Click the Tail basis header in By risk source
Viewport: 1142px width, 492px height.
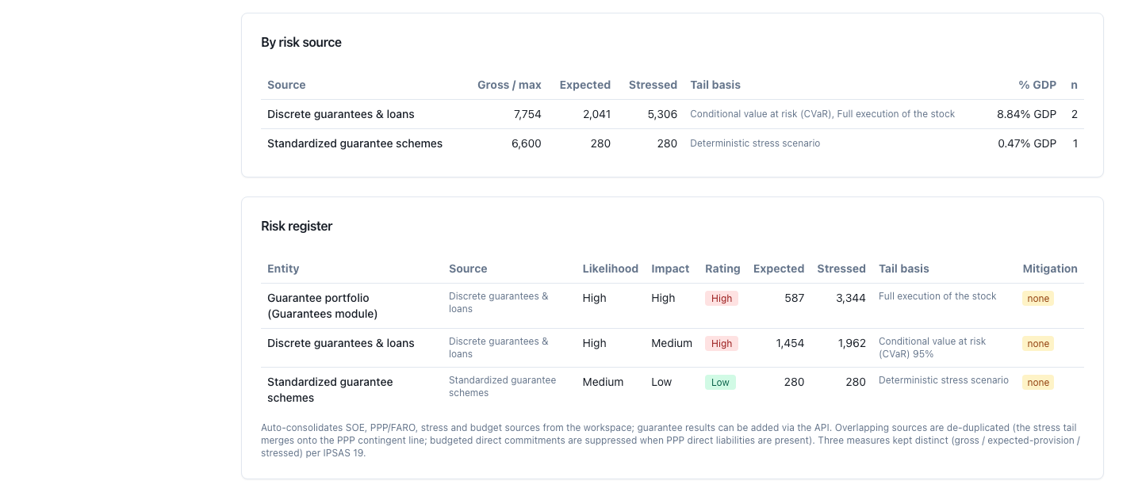coord(715,85)
